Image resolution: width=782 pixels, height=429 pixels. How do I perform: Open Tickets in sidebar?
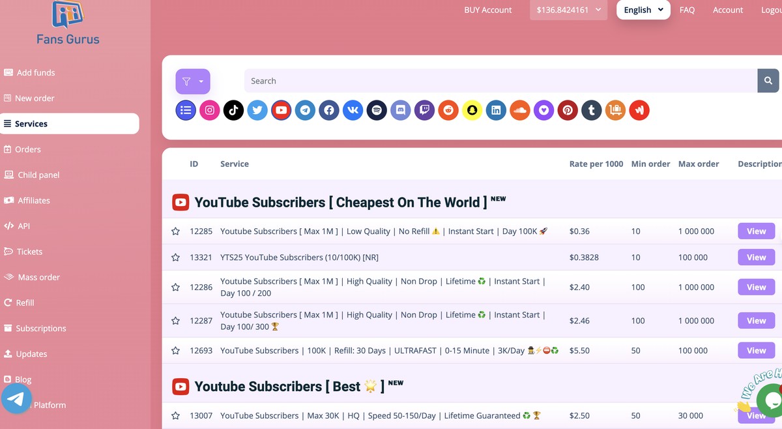coord(23,252)
